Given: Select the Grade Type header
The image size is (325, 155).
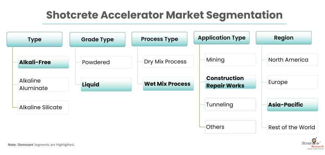Looking at the screenshot, I should (x=97, y=39).
